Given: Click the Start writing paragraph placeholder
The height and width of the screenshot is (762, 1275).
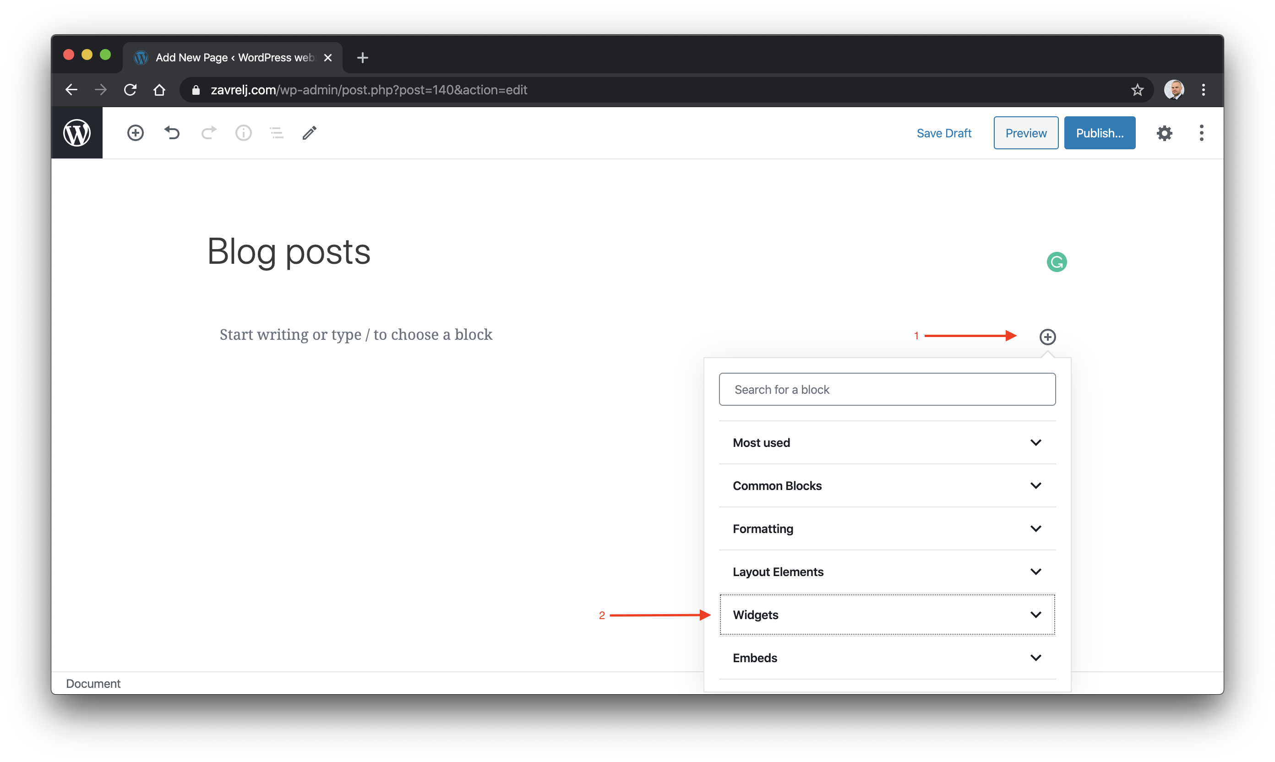Looking at the screenshot, I should coord(356,334).
